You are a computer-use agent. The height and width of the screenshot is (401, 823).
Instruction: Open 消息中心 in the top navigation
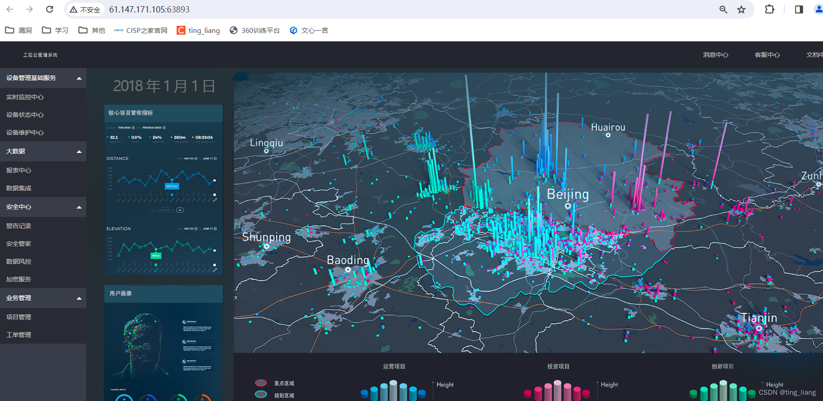pos(716,55)
